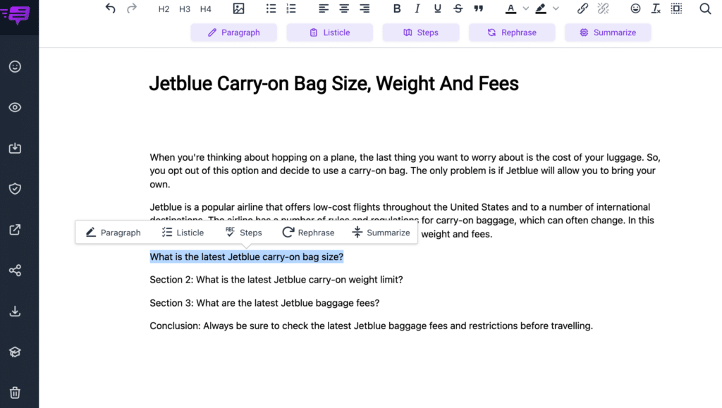722x408 pixels.
Task: Toggle strikethrough formatting
Action: click(x=458, y=8)
